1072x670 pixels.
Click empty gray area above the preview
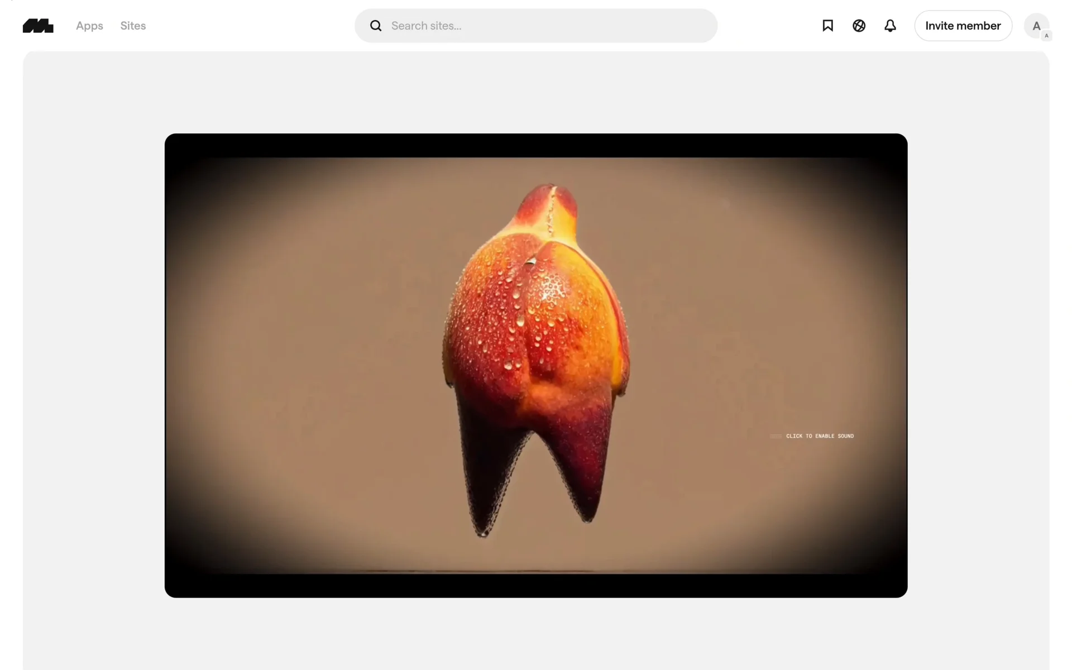coord(536,92)
